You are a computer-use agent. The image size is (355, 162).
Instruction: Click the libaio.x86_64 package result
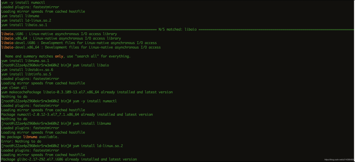point(61,39)
